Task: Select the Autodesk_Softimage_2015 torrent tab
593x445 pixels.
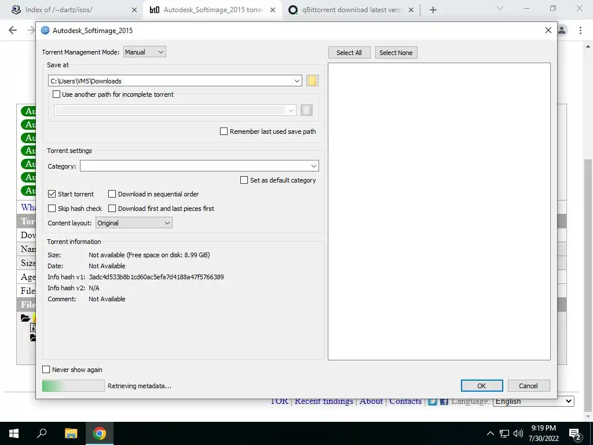Action: pos(212,10)
